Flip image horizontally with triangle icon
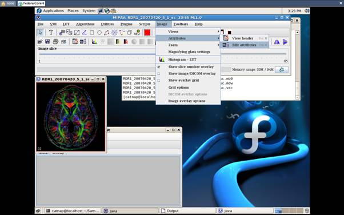The height and width of the screenshot is (215, 344). pyautogui.click(x=277, y=42)
